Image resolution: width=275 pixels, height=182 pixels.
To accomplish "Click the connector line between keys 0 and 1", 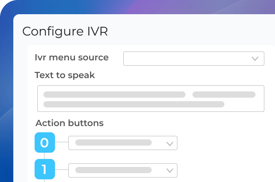I will 44,156.
